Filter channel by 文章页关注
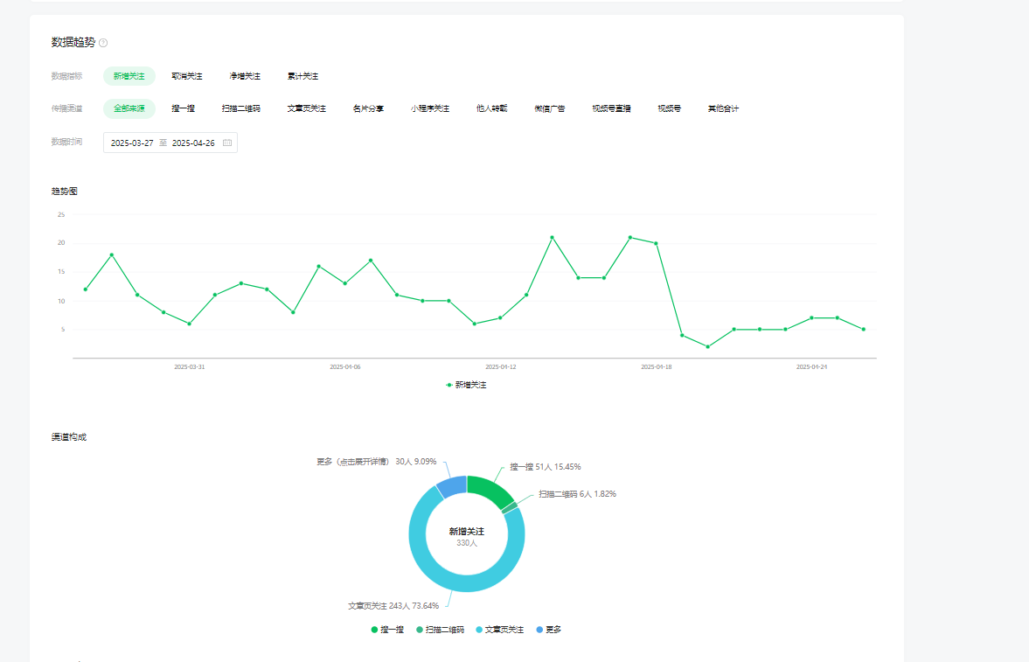 [307, 108]
